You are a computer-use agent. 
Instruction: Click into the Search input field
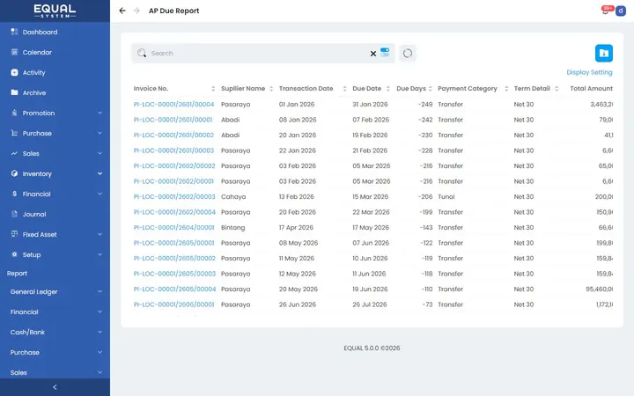pos(259,54)
